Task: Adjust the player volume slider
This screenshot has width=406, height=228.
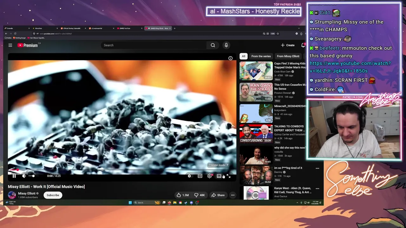Action: pos(33,176)
